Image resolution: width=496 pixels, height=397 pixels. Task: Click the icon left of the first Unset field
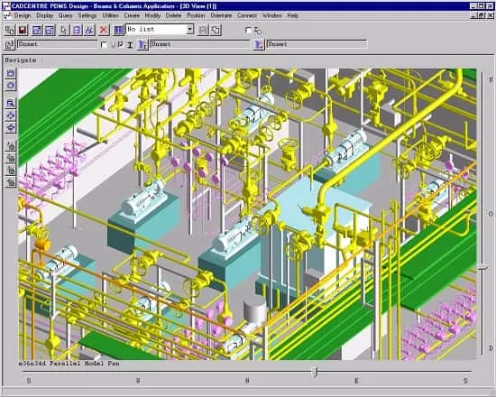(10, 44)
